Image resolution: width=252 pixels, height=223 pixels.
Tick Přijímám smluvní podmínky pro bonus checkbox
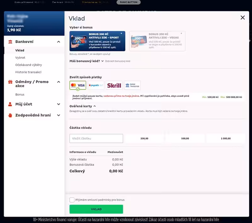tap(72, 200)
